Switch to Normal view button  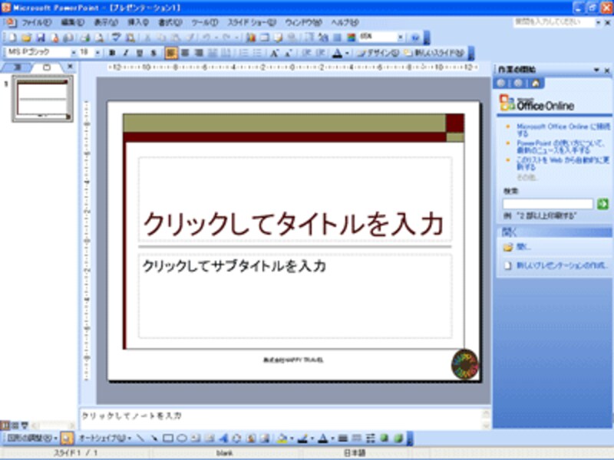[x=5, y=425]
